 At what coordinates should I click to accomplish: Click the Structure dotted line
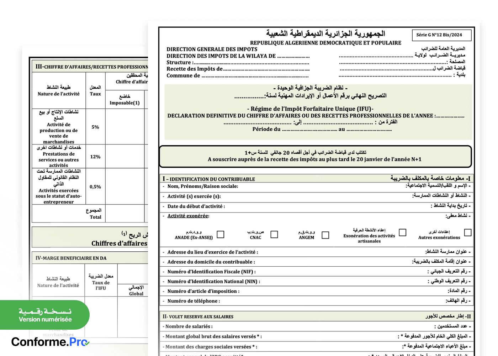(238, 63)
